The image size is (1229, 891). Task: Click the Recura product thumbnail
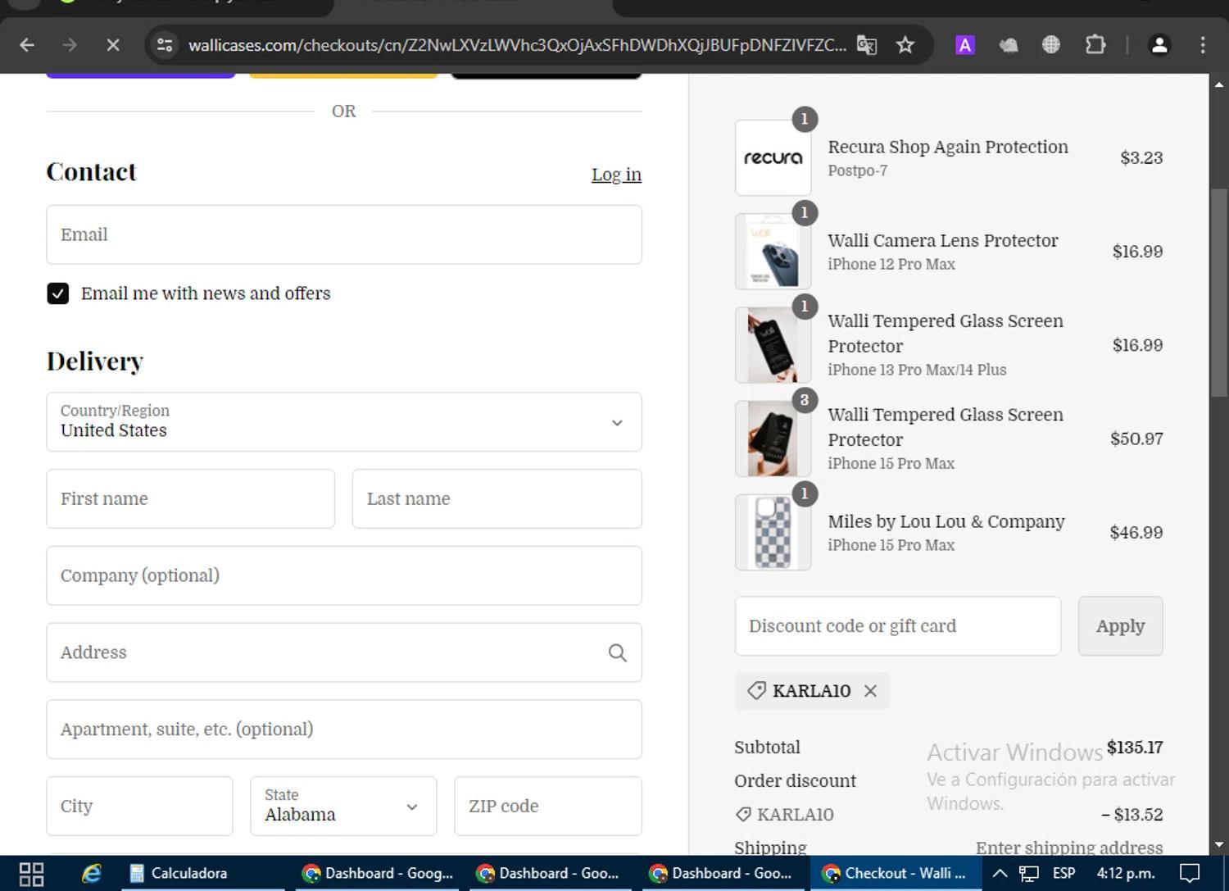pos(773,158)
